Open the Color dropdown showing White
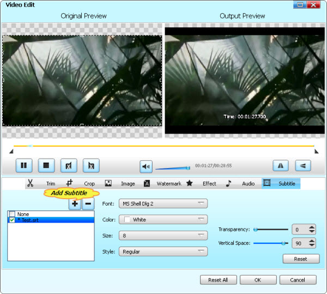The width and height of the screenshot is (327, 294). (x=163, y=219)
